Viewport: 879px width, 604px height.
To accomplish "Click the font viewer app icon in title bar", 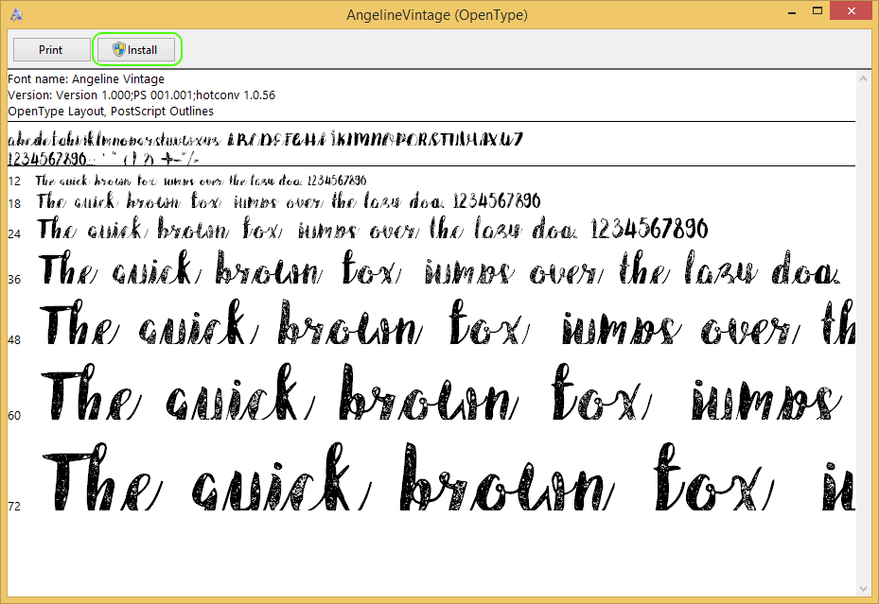I will click(x=16, y=14).
